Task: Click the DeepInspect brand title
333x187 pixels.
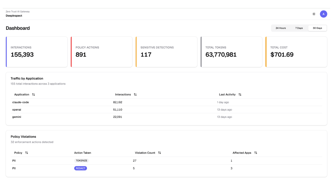Action: point(14,16)
